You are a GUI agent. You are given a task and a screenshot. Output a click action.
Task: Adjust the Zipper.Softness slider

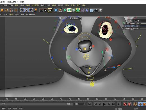[x=143, y=26]
